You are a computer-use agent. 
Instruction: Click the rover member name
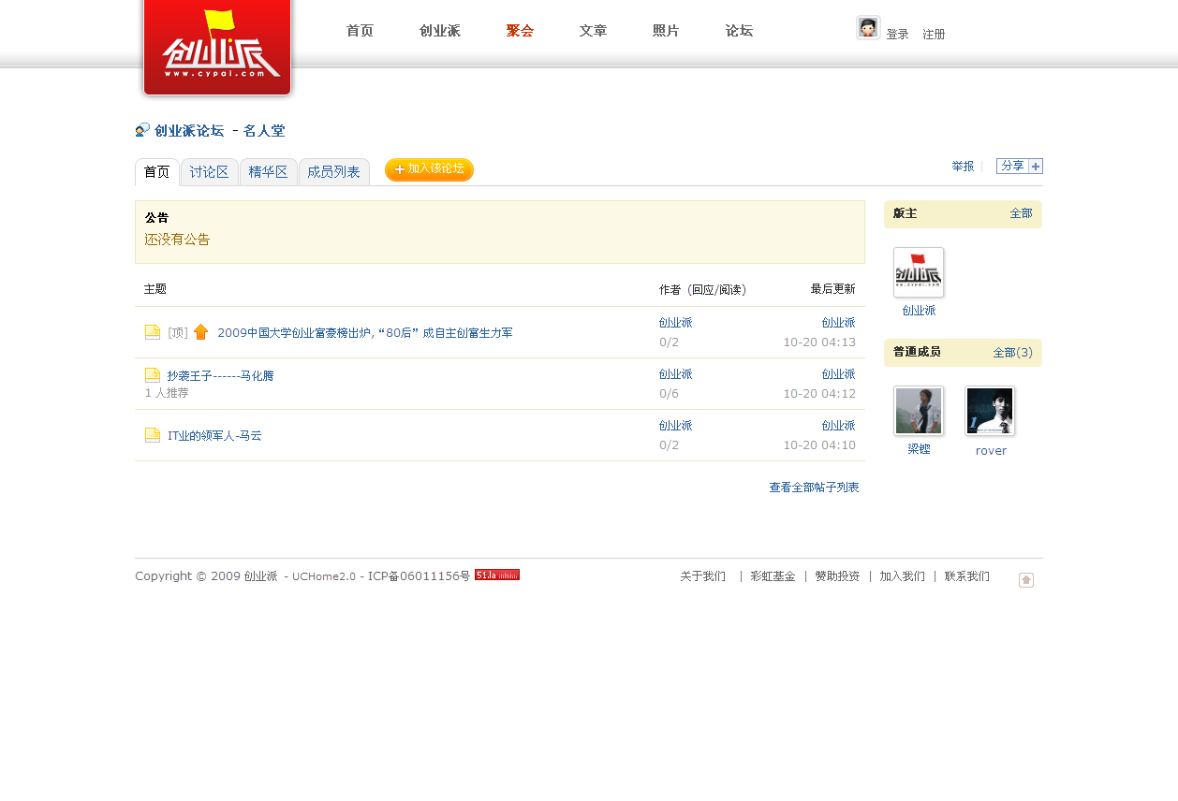[x=991, y=450]
